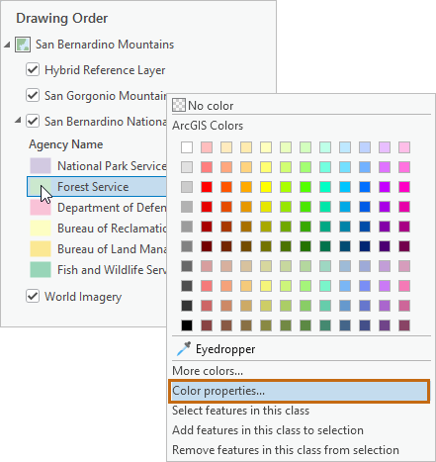Select the Eyedropper tool icon
The height and width of the screenshot is (462, 436).
click(x=183, y=349)
